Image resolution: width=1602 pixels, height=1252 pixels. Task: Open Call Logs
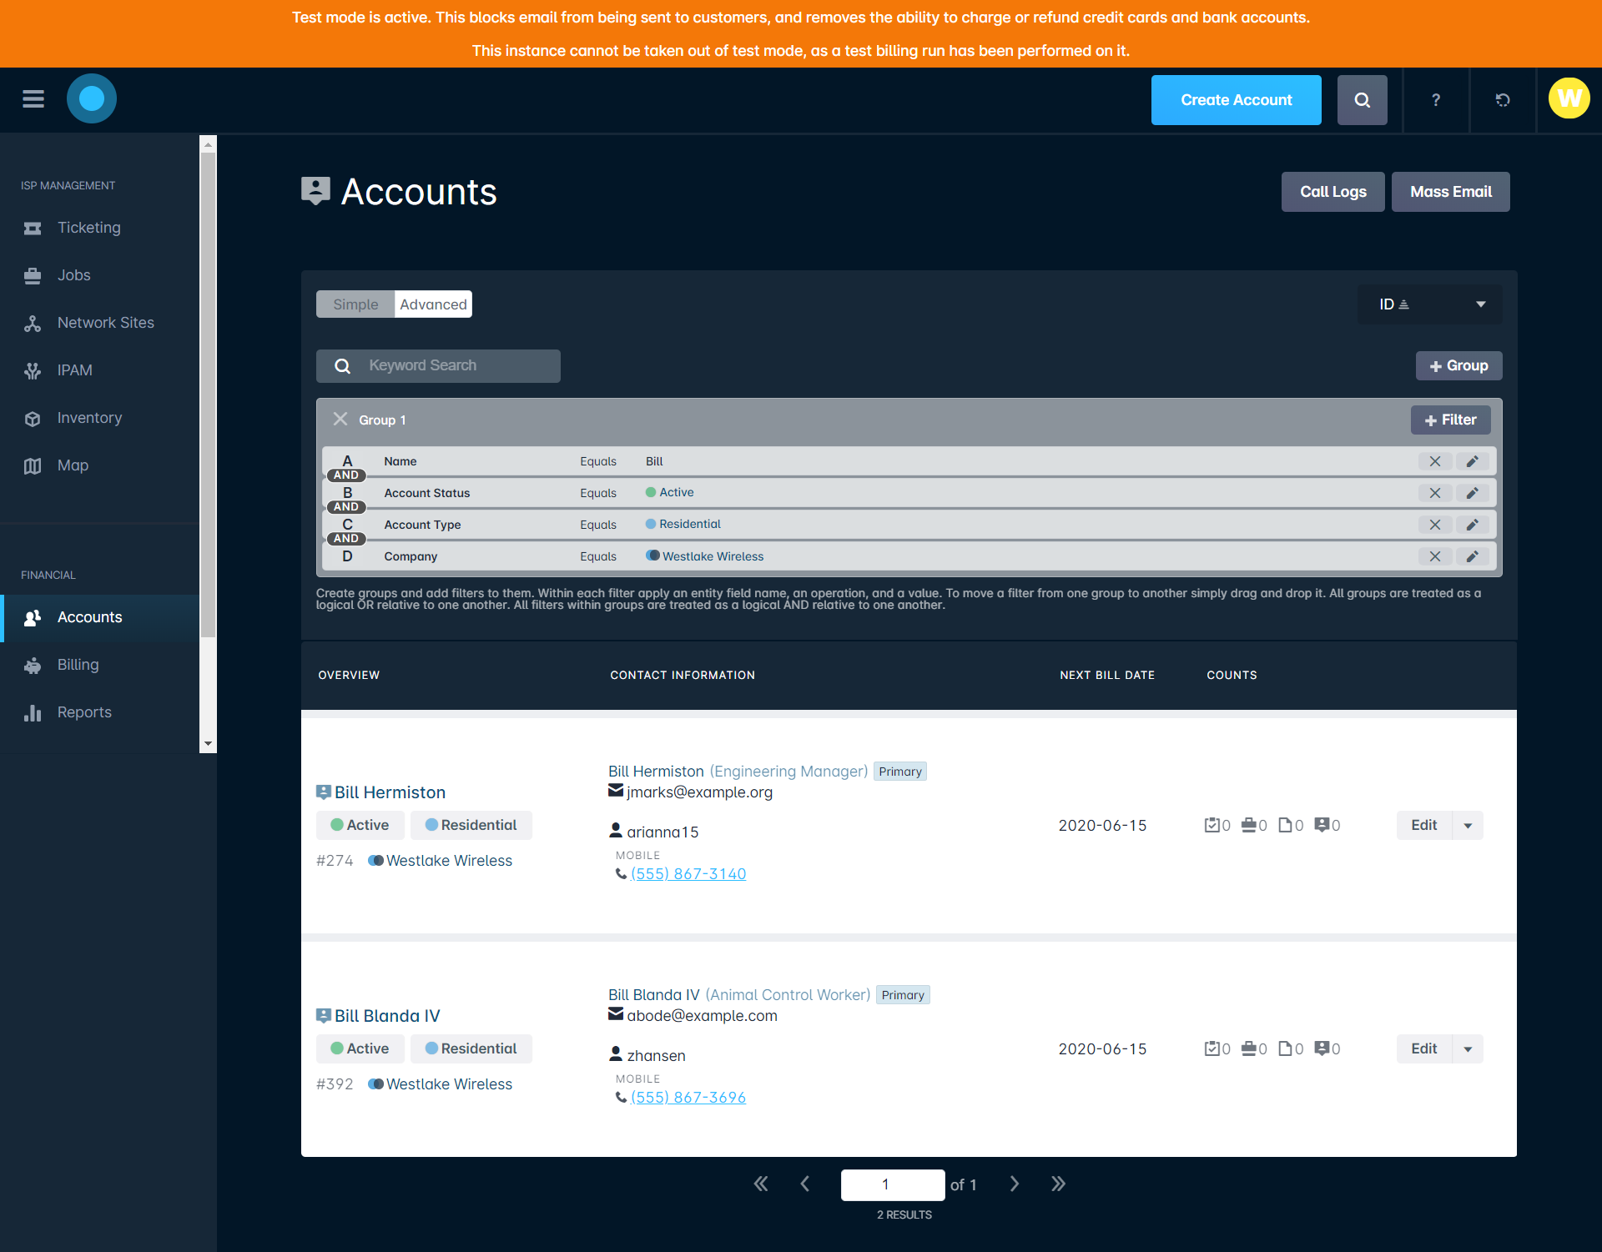pyautogui.click(x=1333, y=192)
